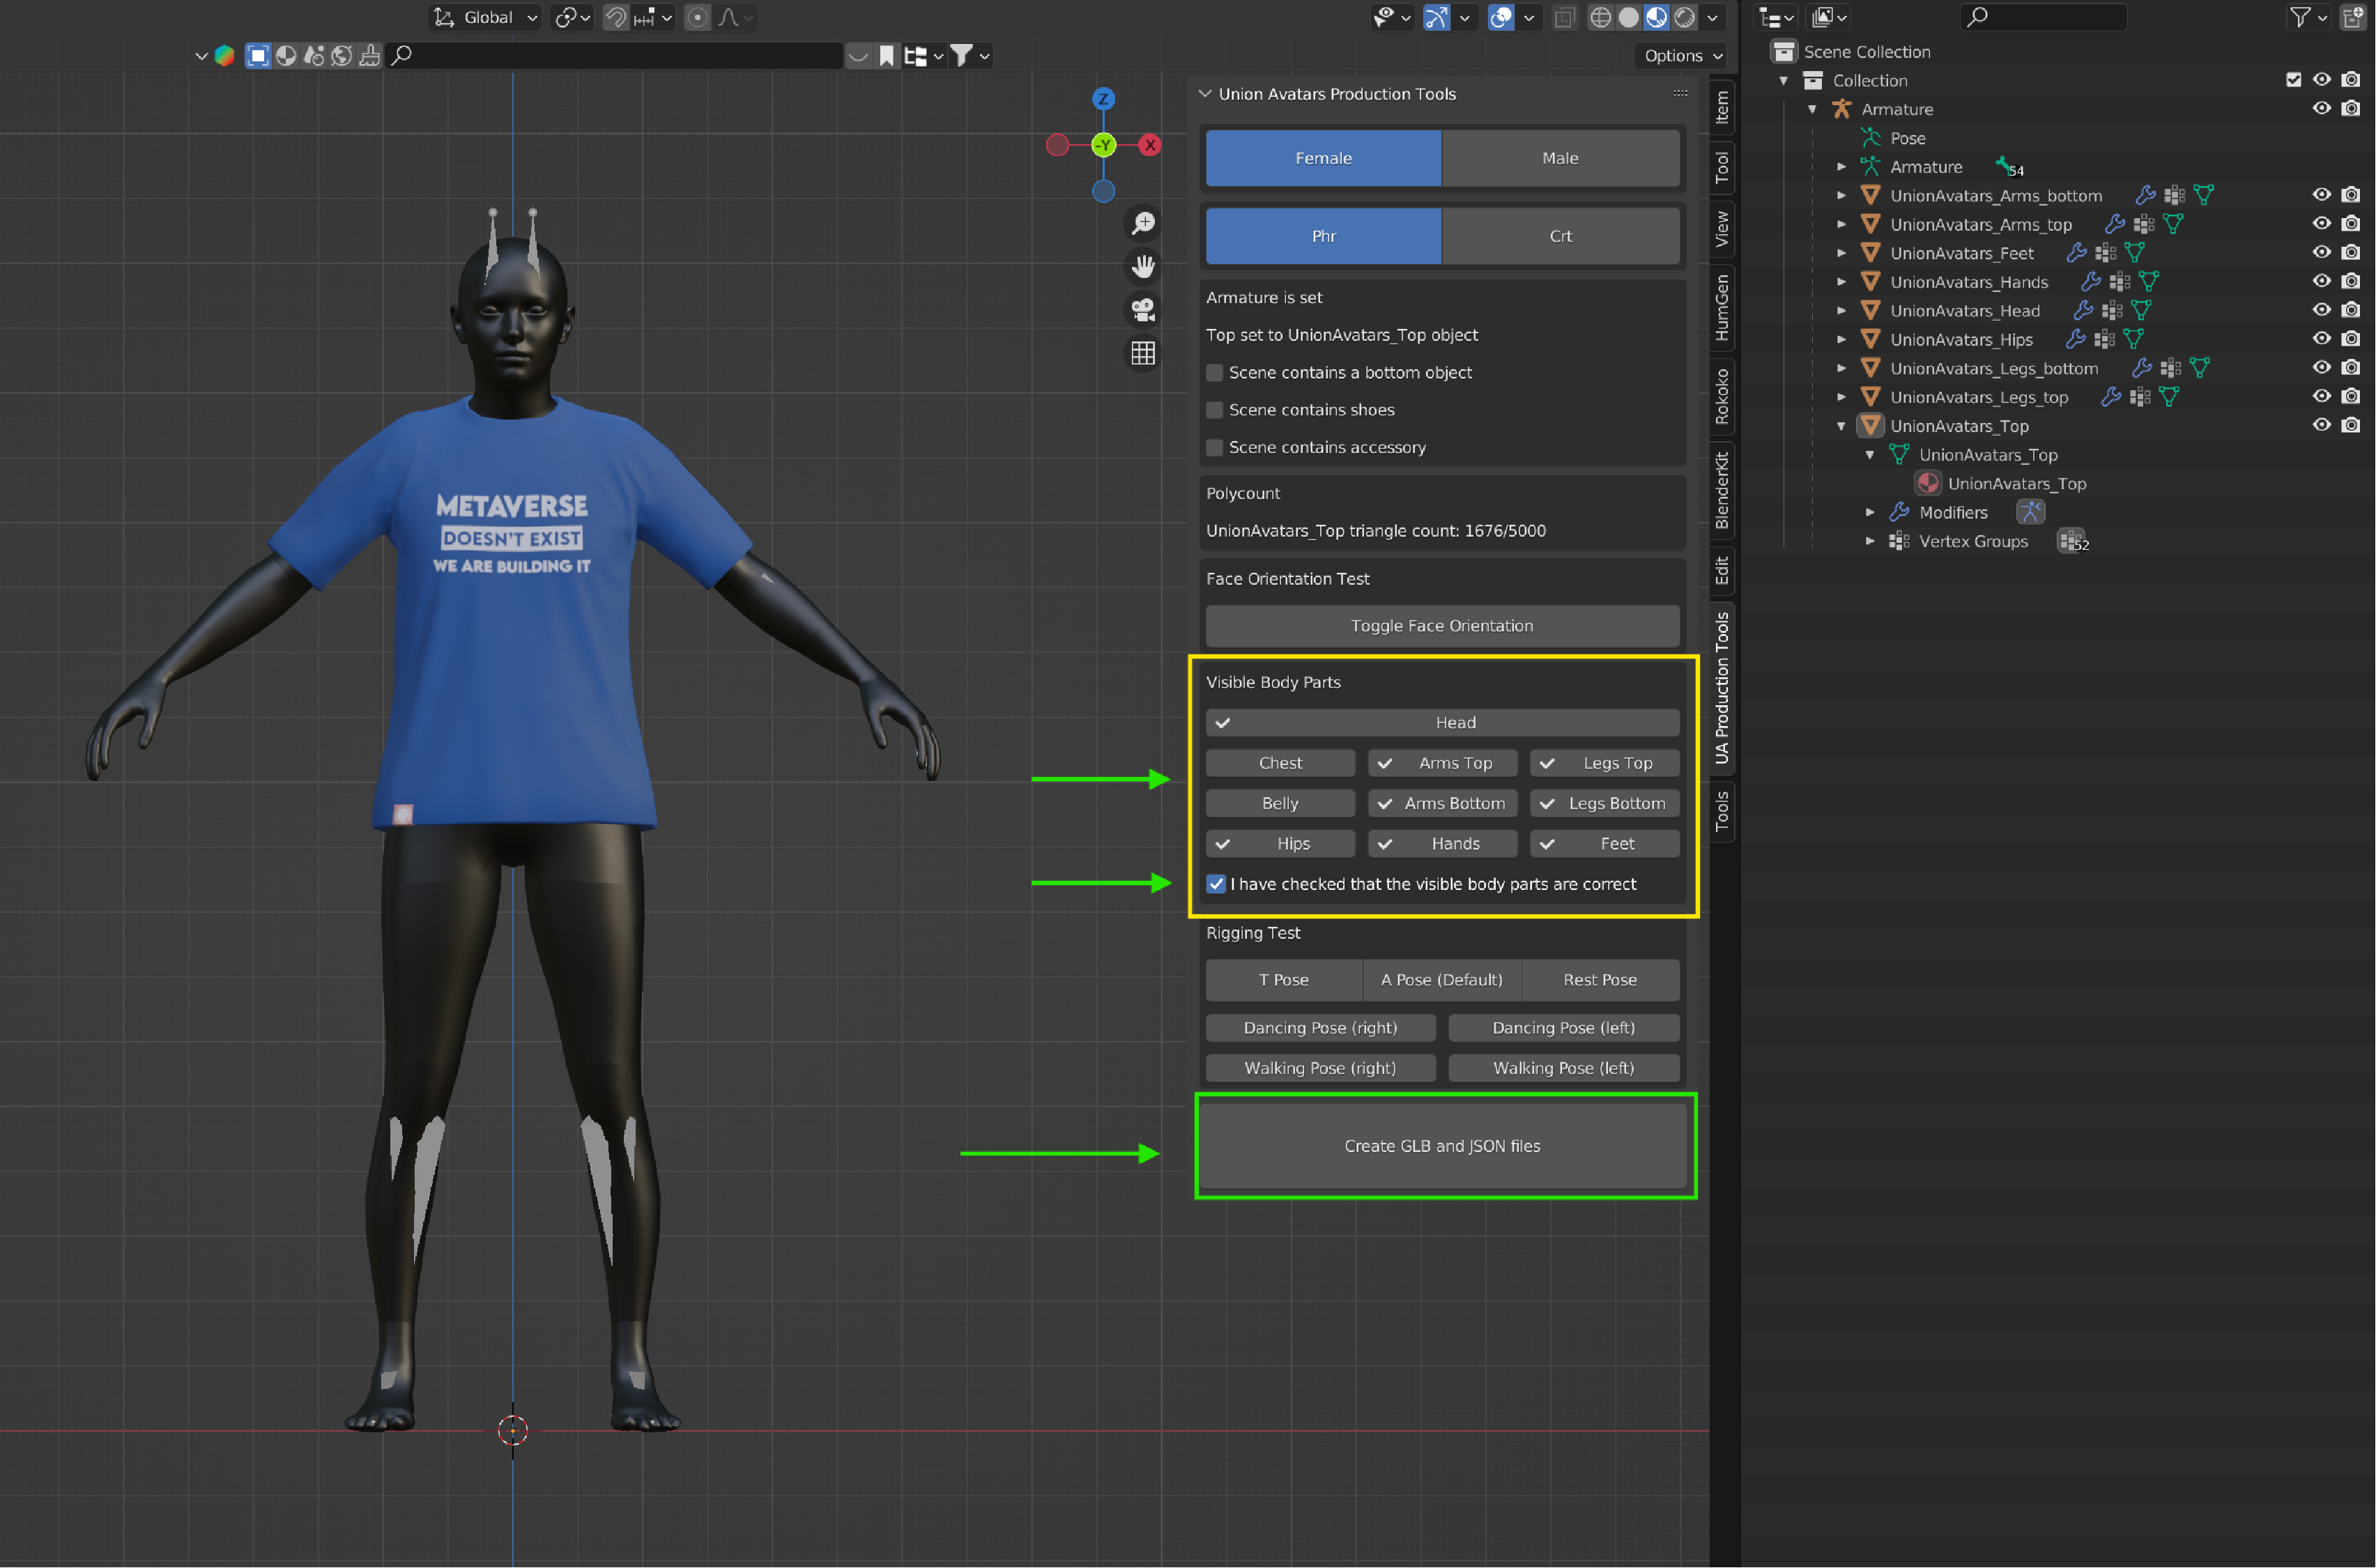Uncheck 'I have checked visible body parts' box
The height and width of the screenshot is (1568, 2376).
tap(1216, 884)
